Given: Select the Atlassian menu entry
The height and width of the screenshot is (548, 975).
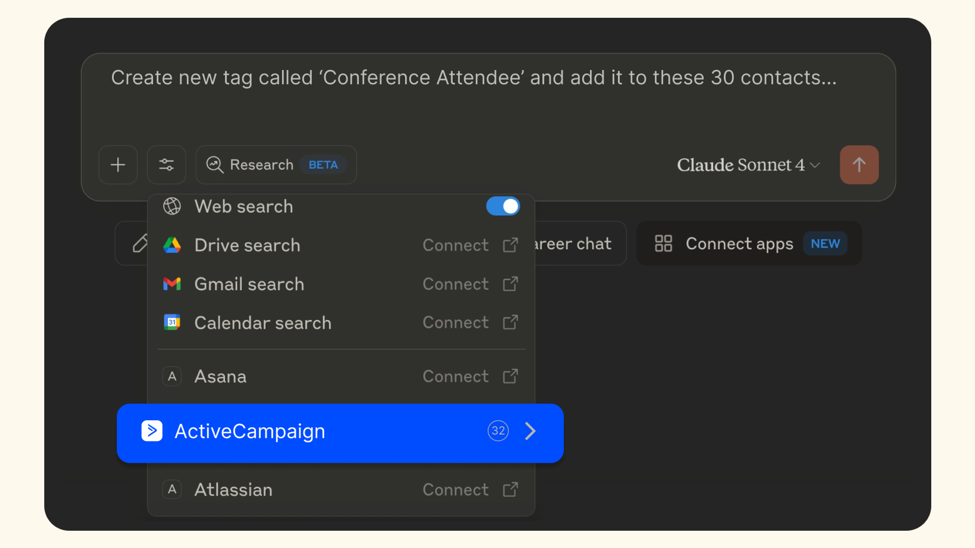Looking at the screenshot, I should 233,490.
